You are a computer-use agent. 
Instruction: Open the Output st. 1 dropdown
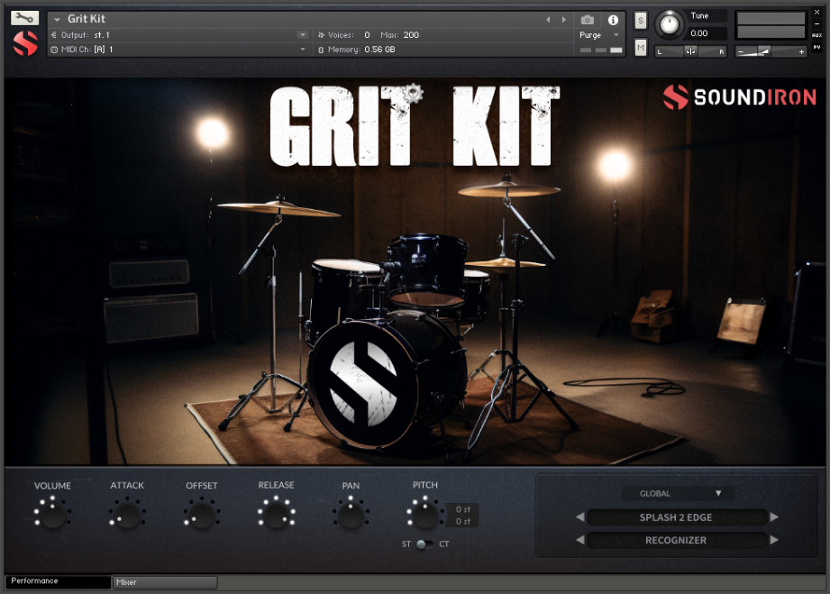coord(303,35)
